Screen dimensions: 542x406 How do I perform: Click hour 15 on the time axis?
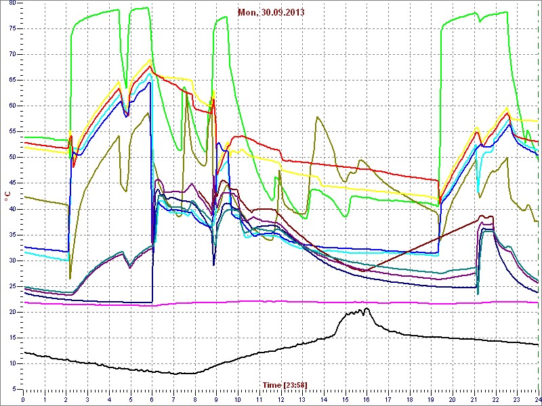[x=346, y=399]
